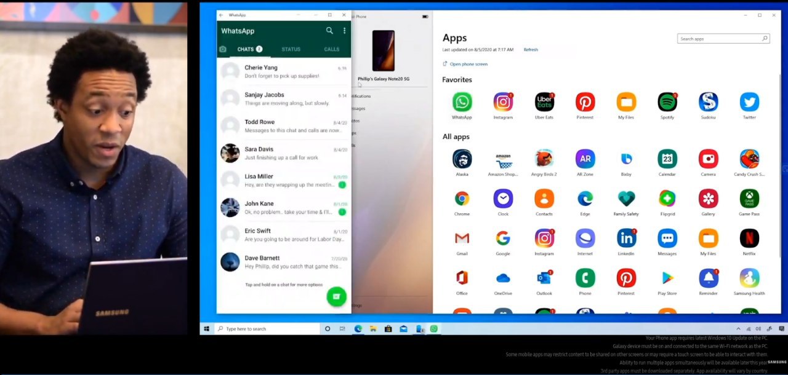Switch to the STATUS tab
Screen dimensions: 788x375
pyautogui.click(x=291, y=49)
